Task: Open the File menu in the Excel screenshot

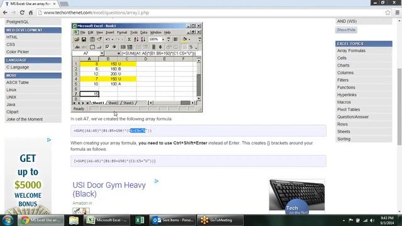Action: (82, 33)
